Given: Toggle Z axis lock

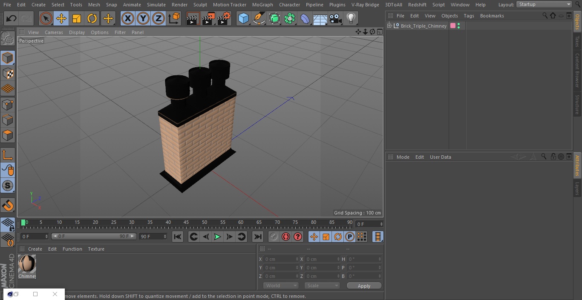Looking at the screenshot, I should tap(158, 19).
